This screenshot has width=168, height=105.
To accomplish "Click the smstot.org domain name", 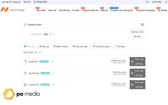I will tap(34, 73).
